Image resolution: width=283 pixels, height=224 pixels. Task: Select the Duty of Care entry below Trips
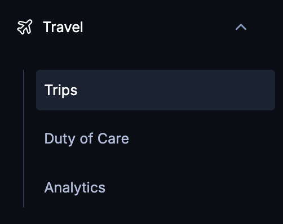(87, 138)
